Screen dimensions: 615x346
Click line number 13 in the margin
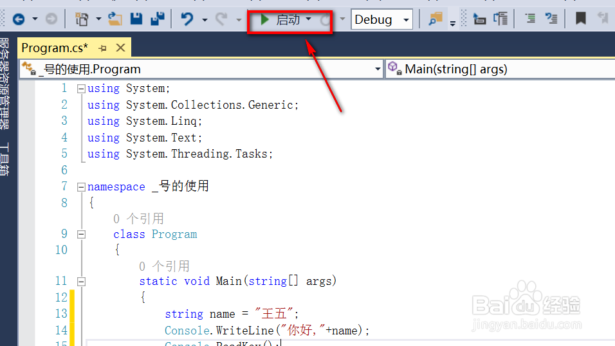[61, 313]
